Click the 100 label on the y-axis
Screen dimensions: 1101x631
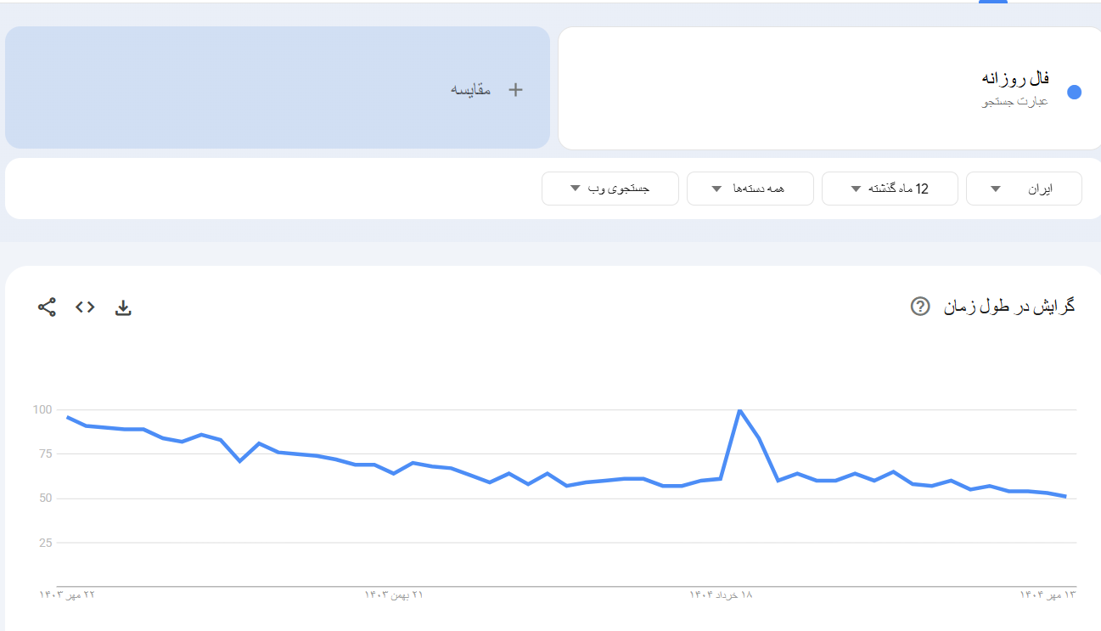(42, 410)
